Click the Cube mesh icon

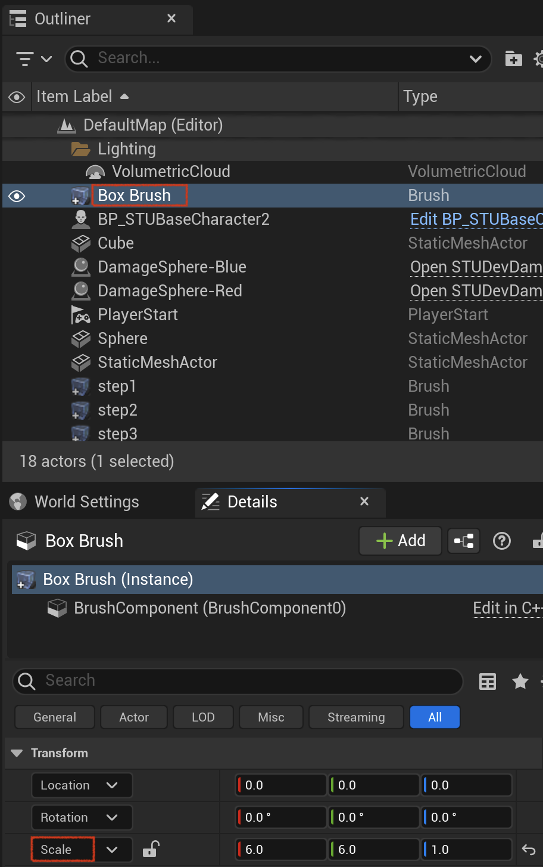(x=80, y=243)
